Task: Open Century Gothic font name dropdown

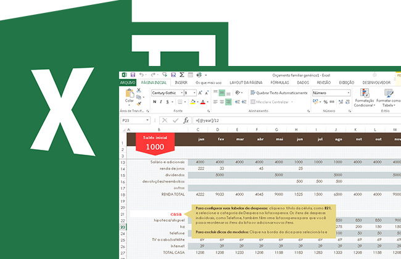Action: pyautogui.click(x=182, y=93)
